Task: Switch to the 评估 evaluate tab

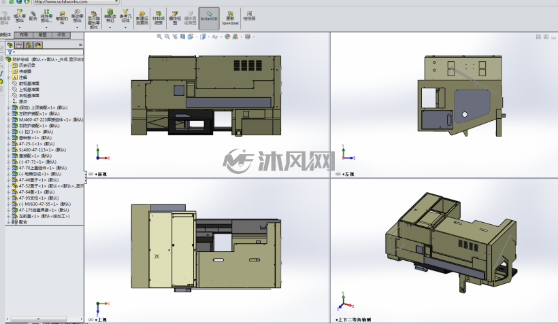Action: [x=61, y=35]
